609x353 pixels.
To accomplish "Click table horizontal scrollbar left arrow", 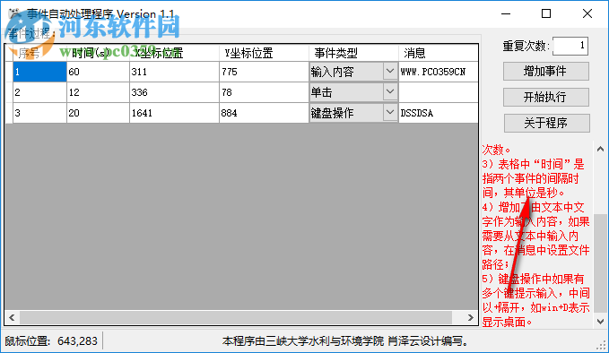I will pyautogui.click(x=12, y=318).
